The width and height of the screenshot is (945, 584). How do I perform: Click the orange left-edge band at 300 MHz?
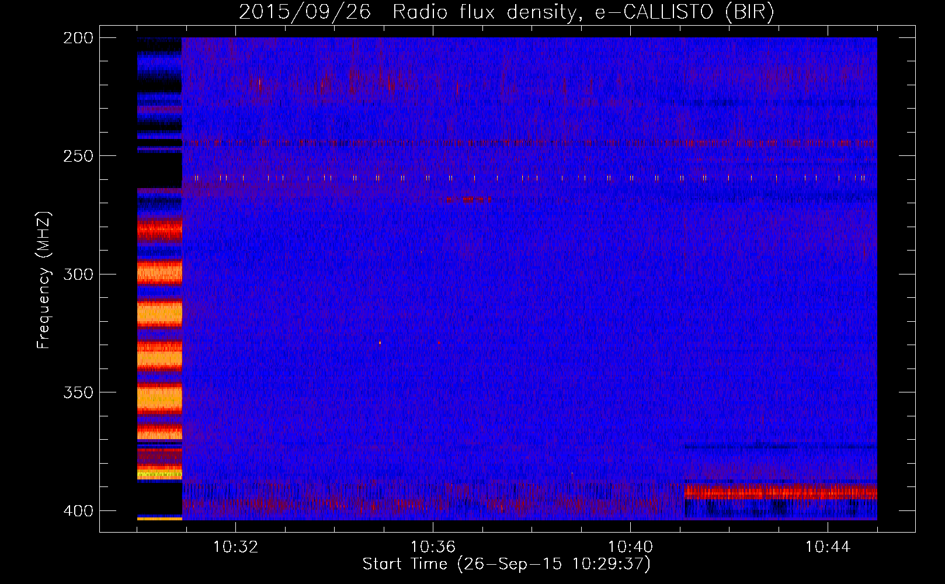159,273
